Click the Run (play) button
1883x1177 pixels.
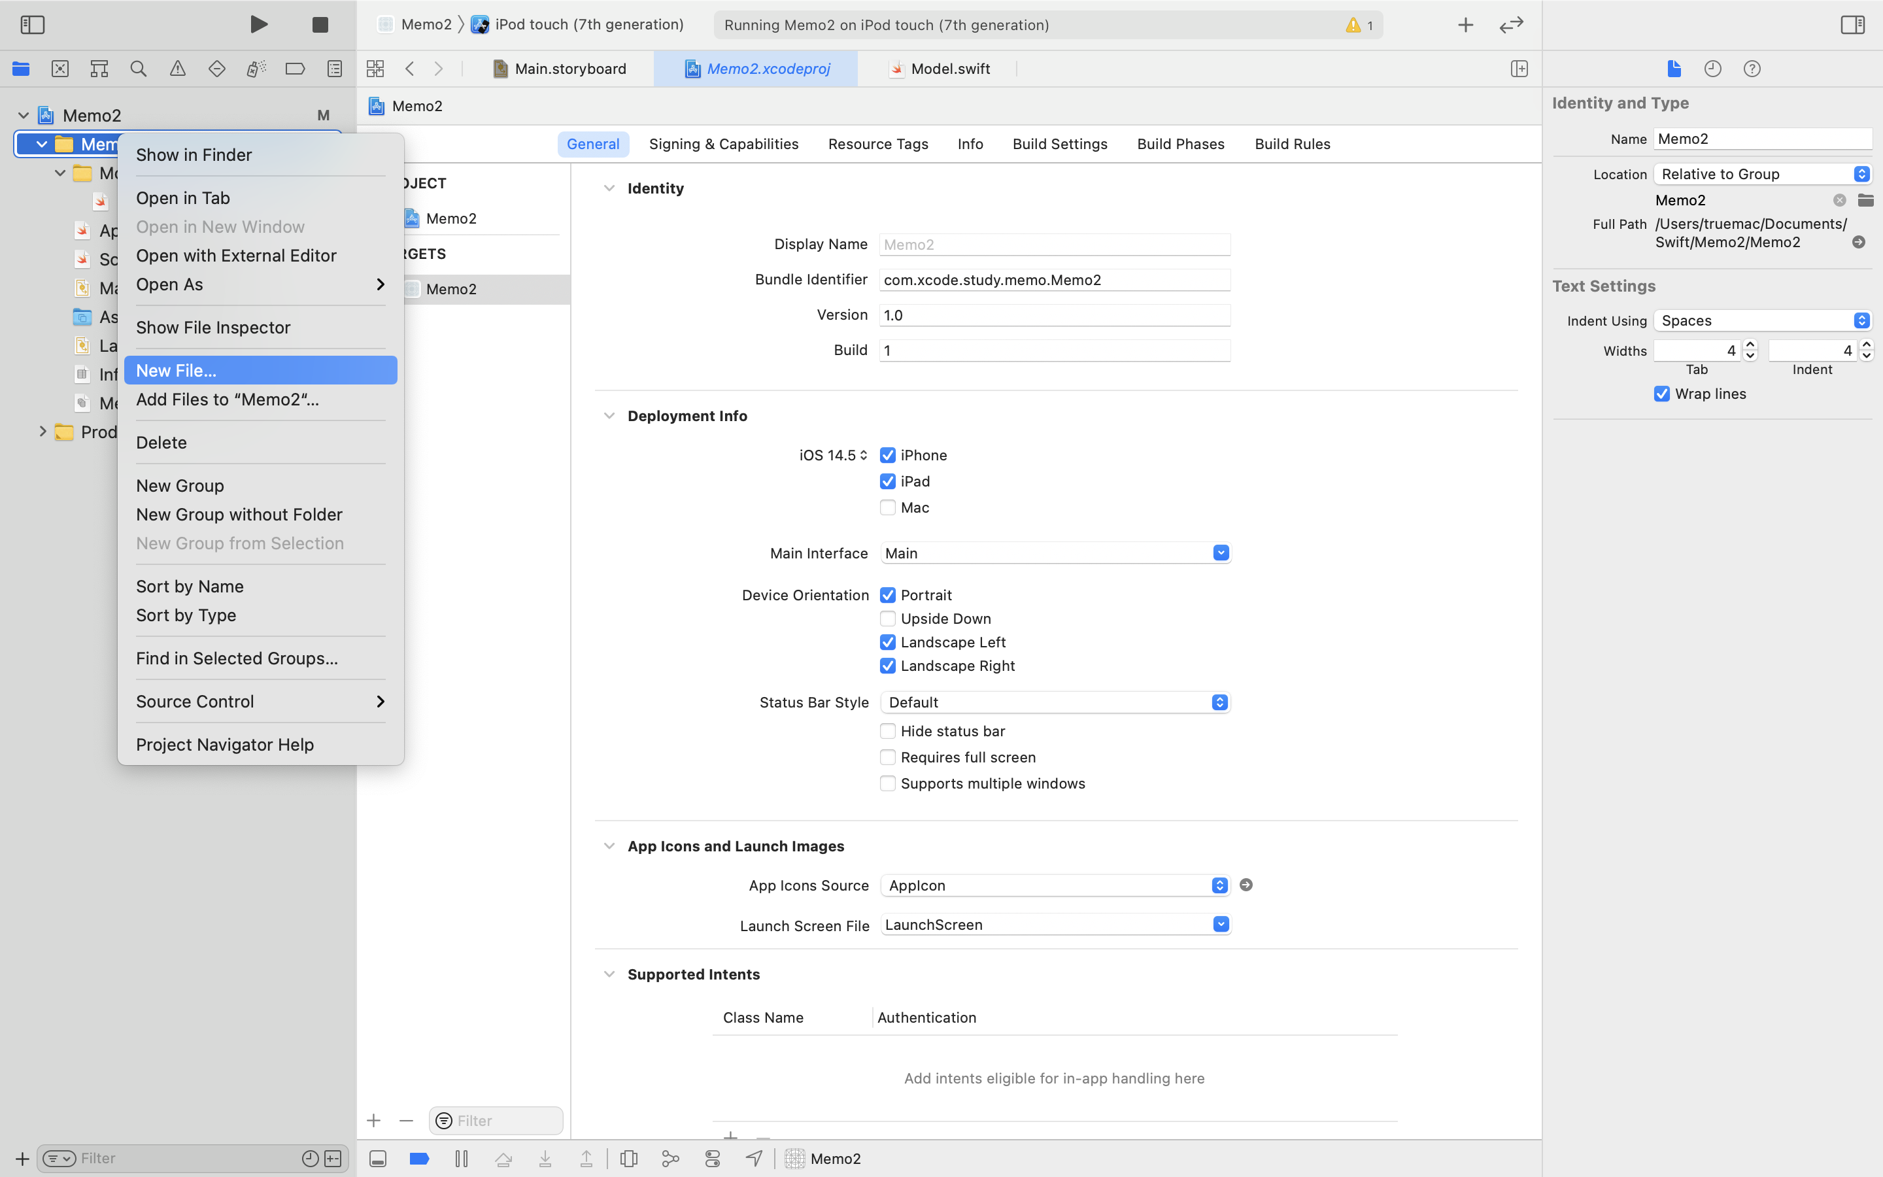tap(259, 25)
